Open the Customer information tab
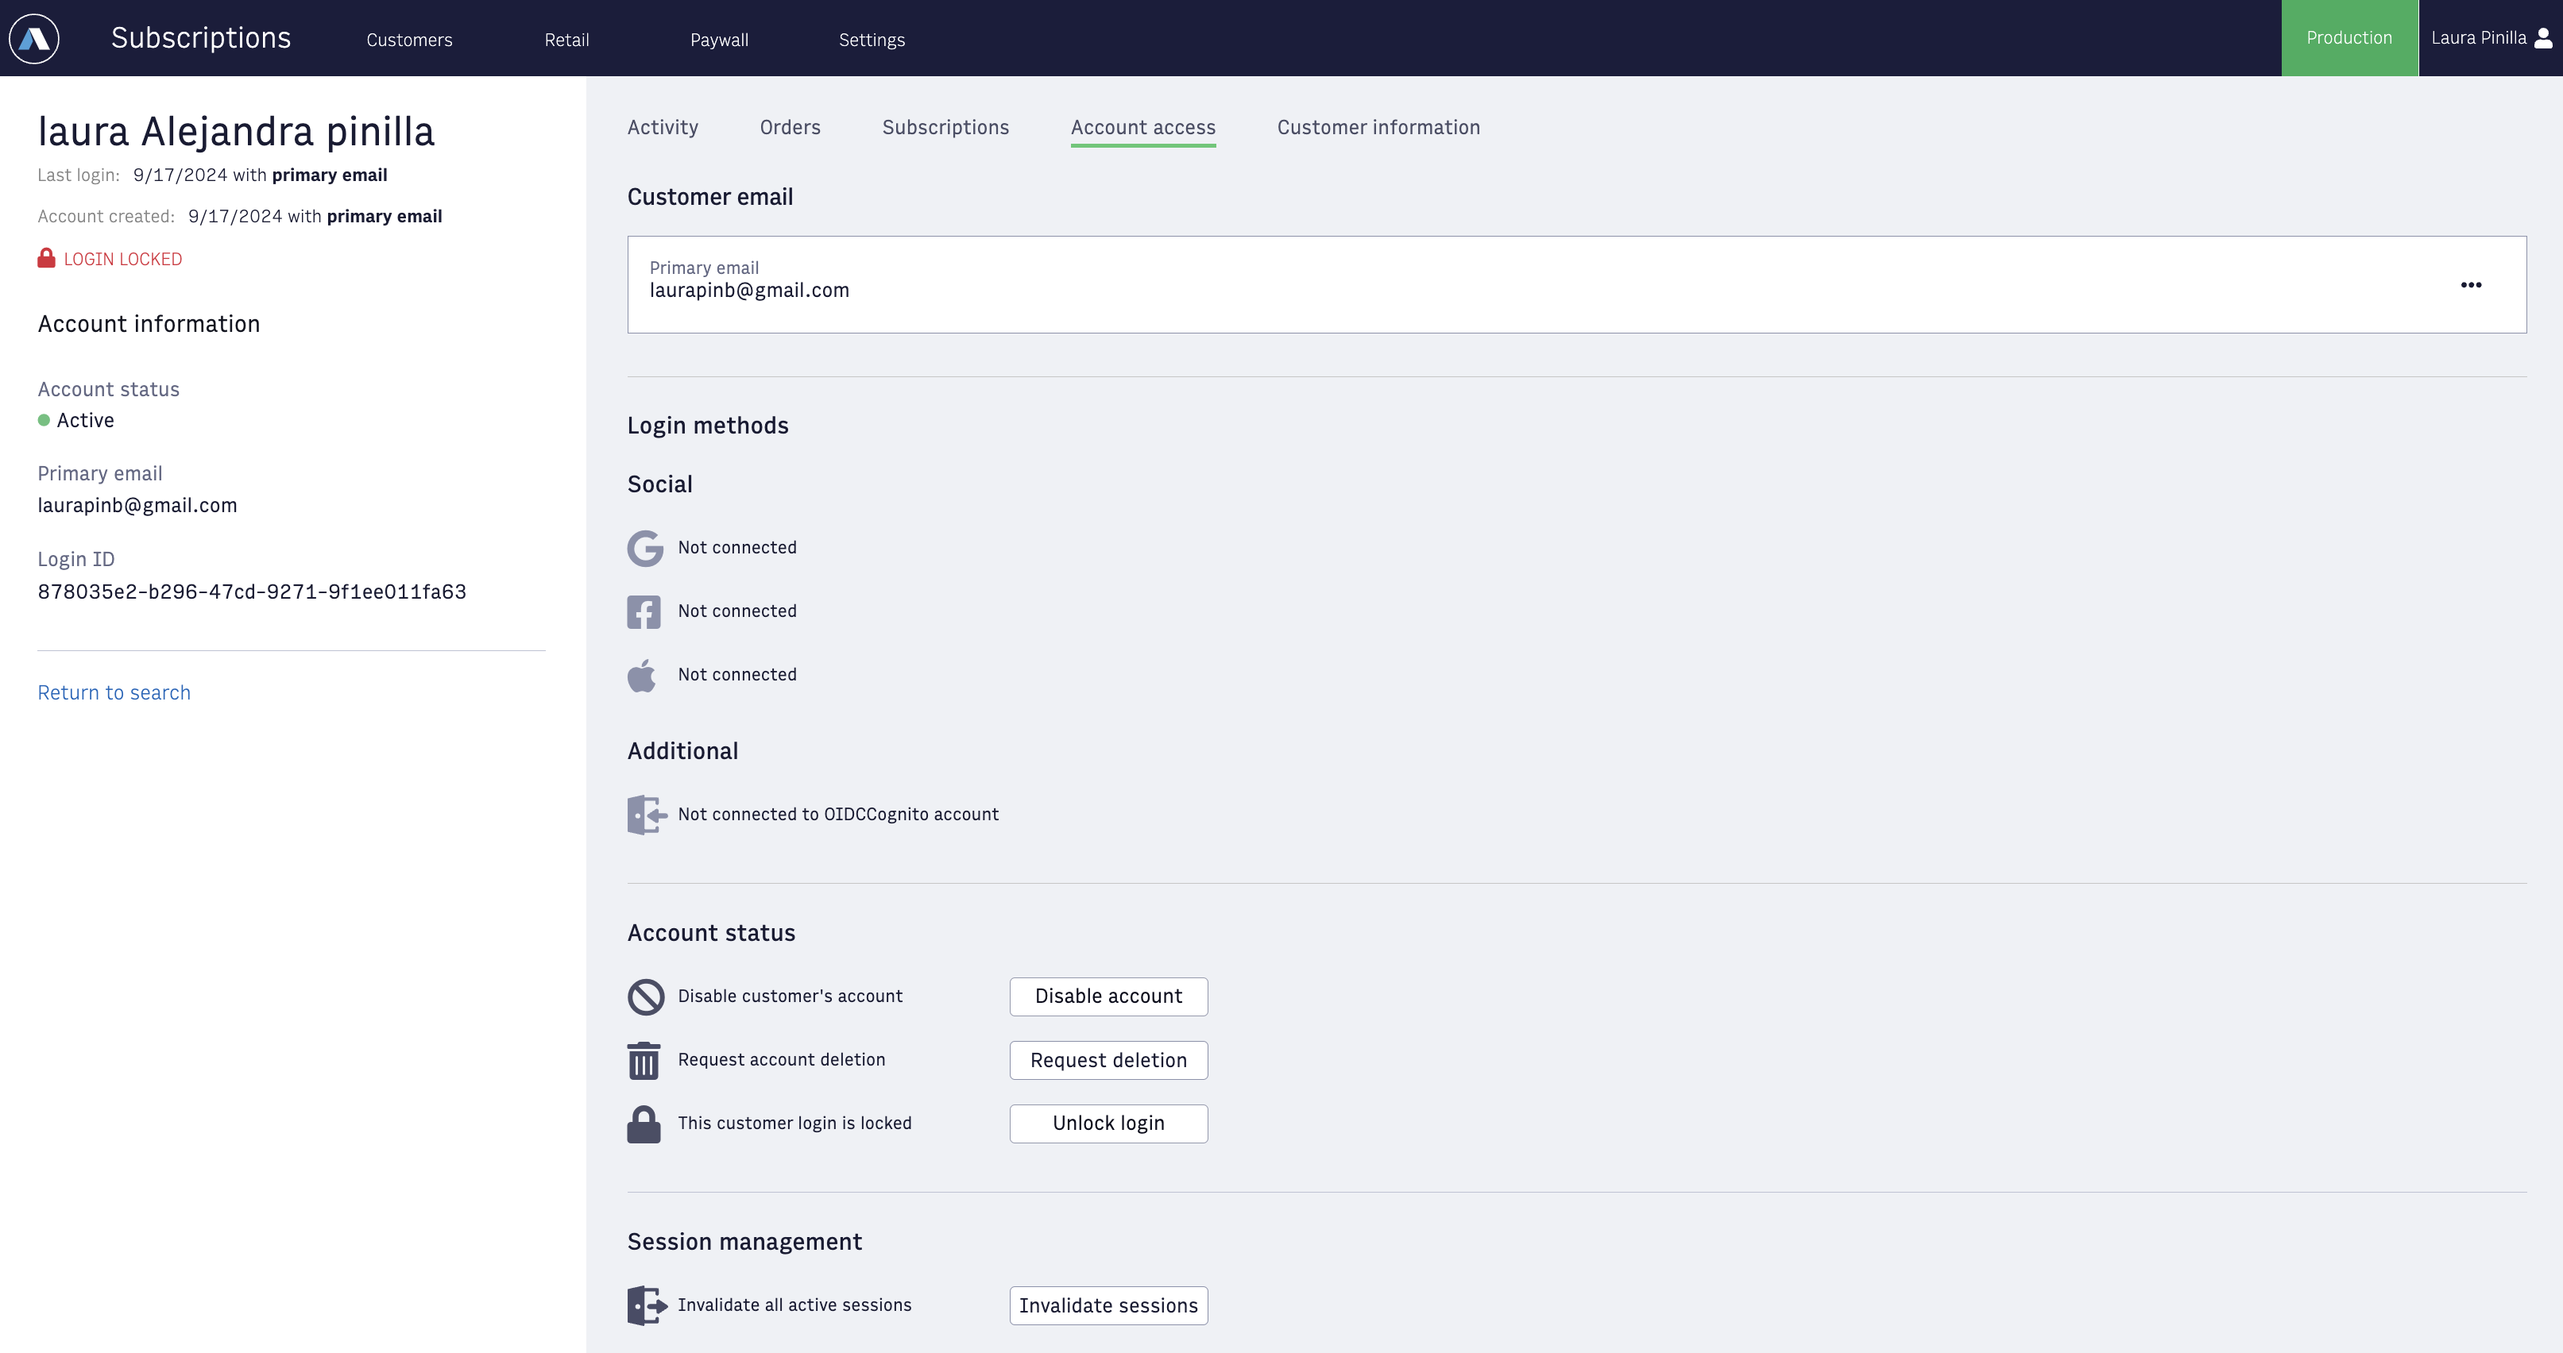 1378,127
